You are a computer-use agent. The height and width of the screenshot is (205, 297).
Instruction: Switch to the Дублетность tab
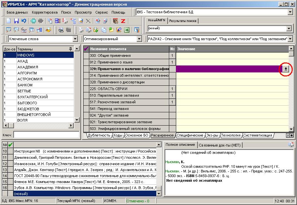[x=99, y=135]
